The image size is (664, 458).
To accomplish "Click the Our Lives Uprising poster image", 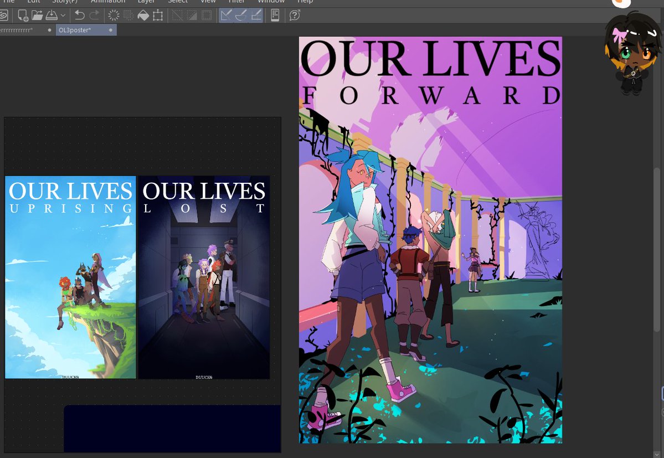I will [x=70, y=277].
